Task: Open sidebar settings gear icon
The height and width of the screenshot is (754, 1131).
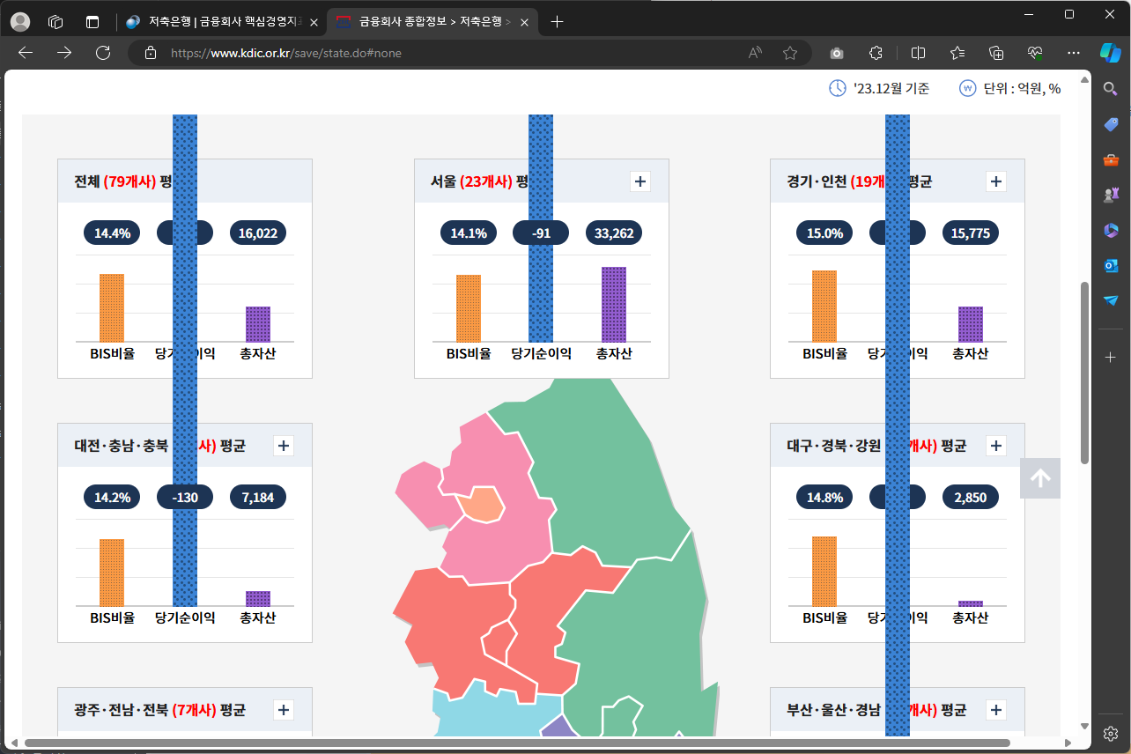Action: (x=1111, y=734)
